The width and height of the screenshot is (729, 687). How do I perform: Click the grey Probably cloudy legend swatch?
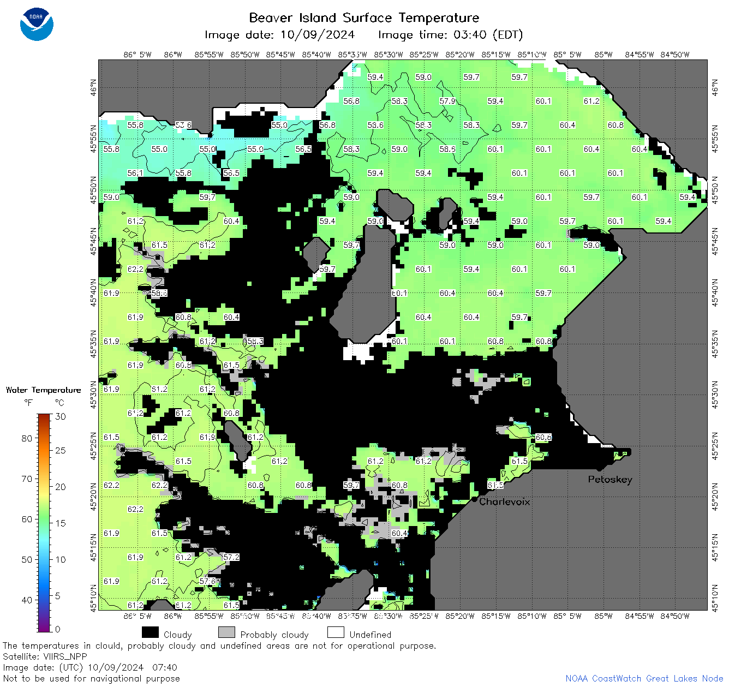click(226, 632)
